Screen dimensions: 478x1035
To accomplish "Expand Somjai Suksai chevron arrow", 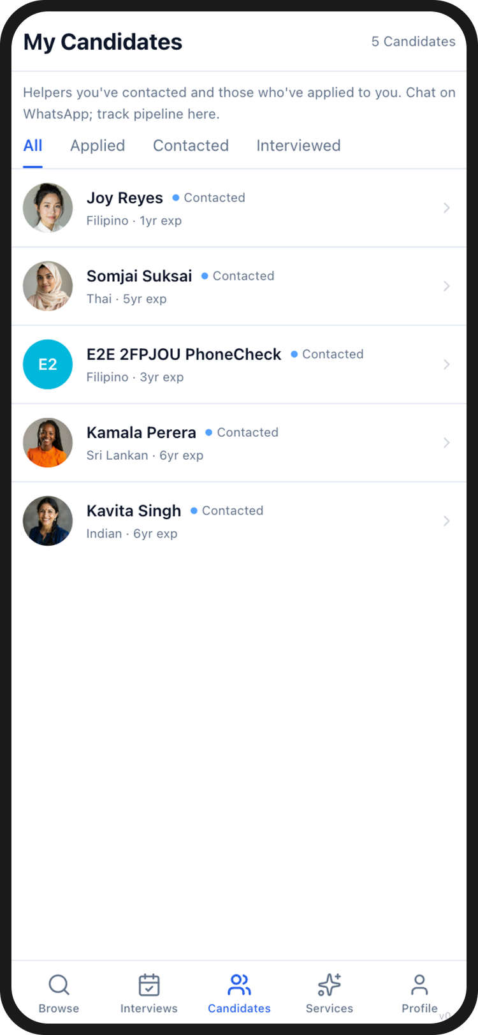I will (447, 286).
